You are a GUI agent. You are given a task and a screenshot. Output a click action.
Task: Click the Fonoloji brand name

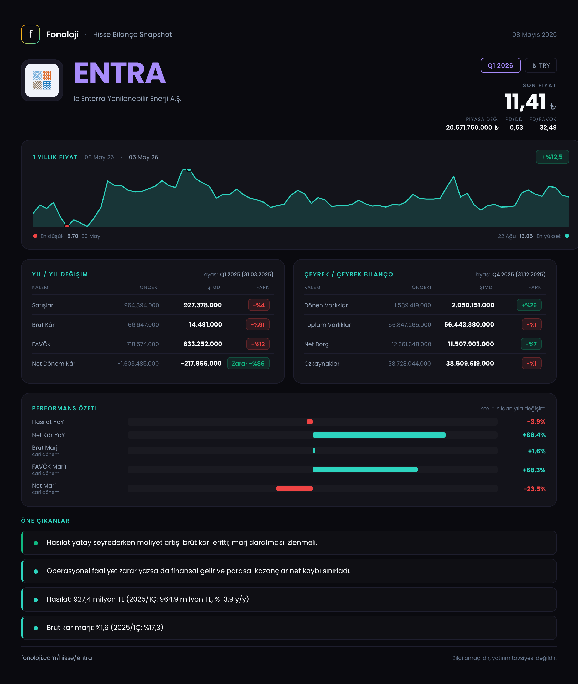(62, 34)
